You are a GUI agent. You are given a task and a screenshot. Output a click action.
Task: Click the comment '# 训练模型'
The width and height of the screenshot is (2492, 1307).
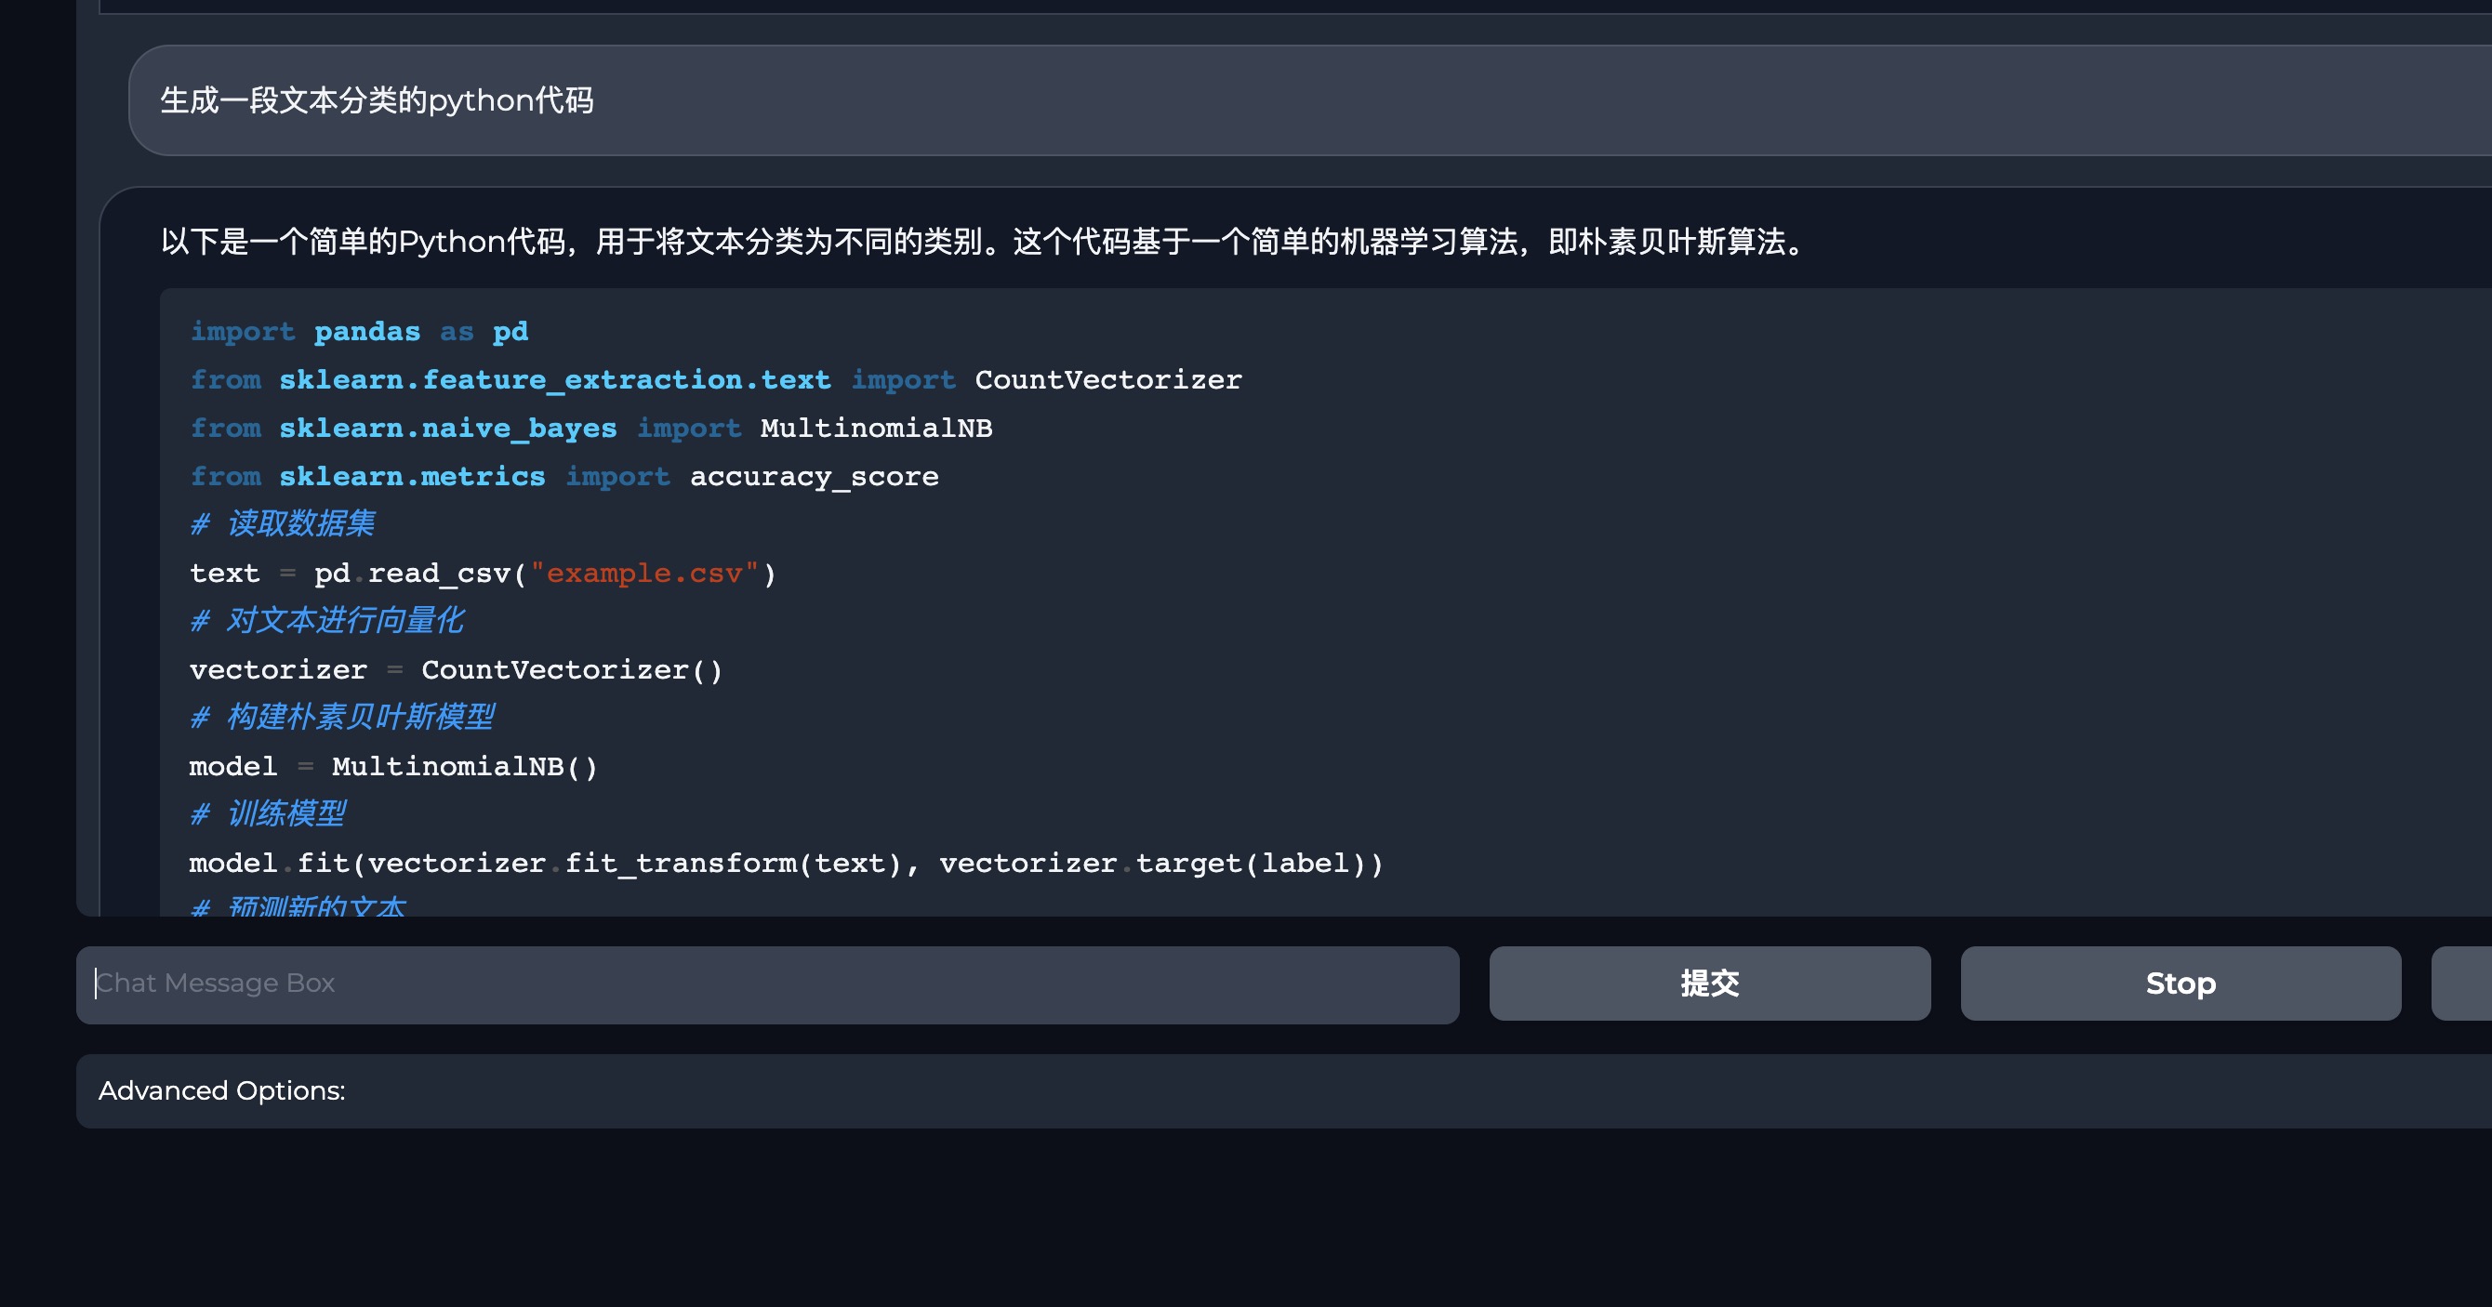coord(268,814)
